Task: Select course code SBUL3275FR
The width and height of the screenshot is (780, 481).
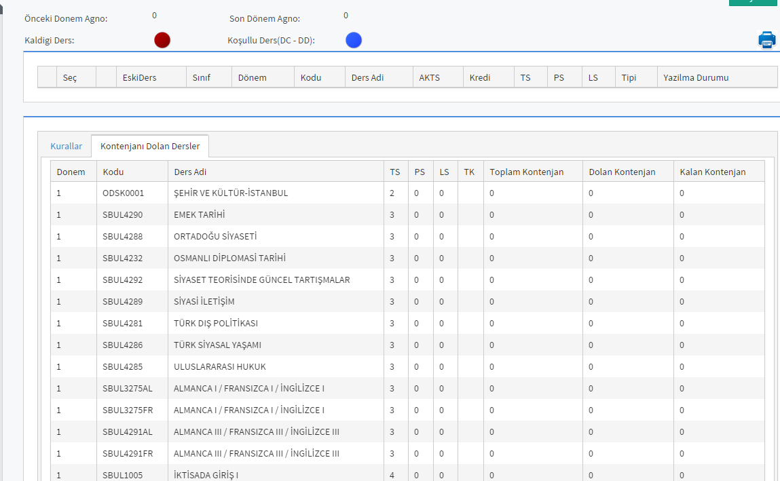Action: (128, 410)
